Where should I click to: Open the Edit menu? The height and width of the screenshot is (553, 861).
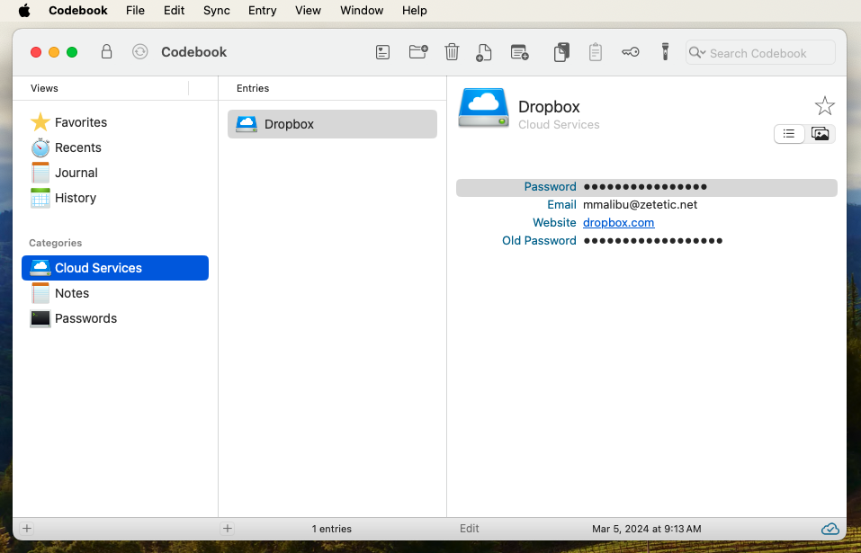pyautogui.click(x=174, y=11)
